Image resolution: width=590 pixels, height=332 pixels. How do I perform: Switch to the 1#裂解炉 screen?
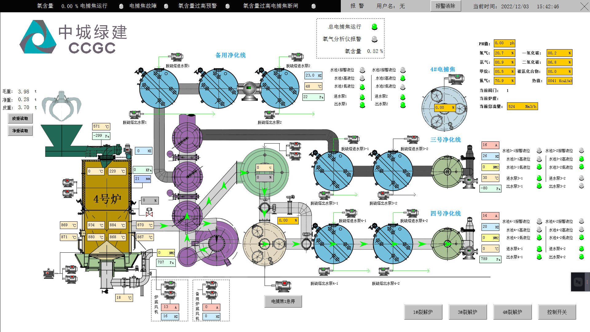click(423, 312)
